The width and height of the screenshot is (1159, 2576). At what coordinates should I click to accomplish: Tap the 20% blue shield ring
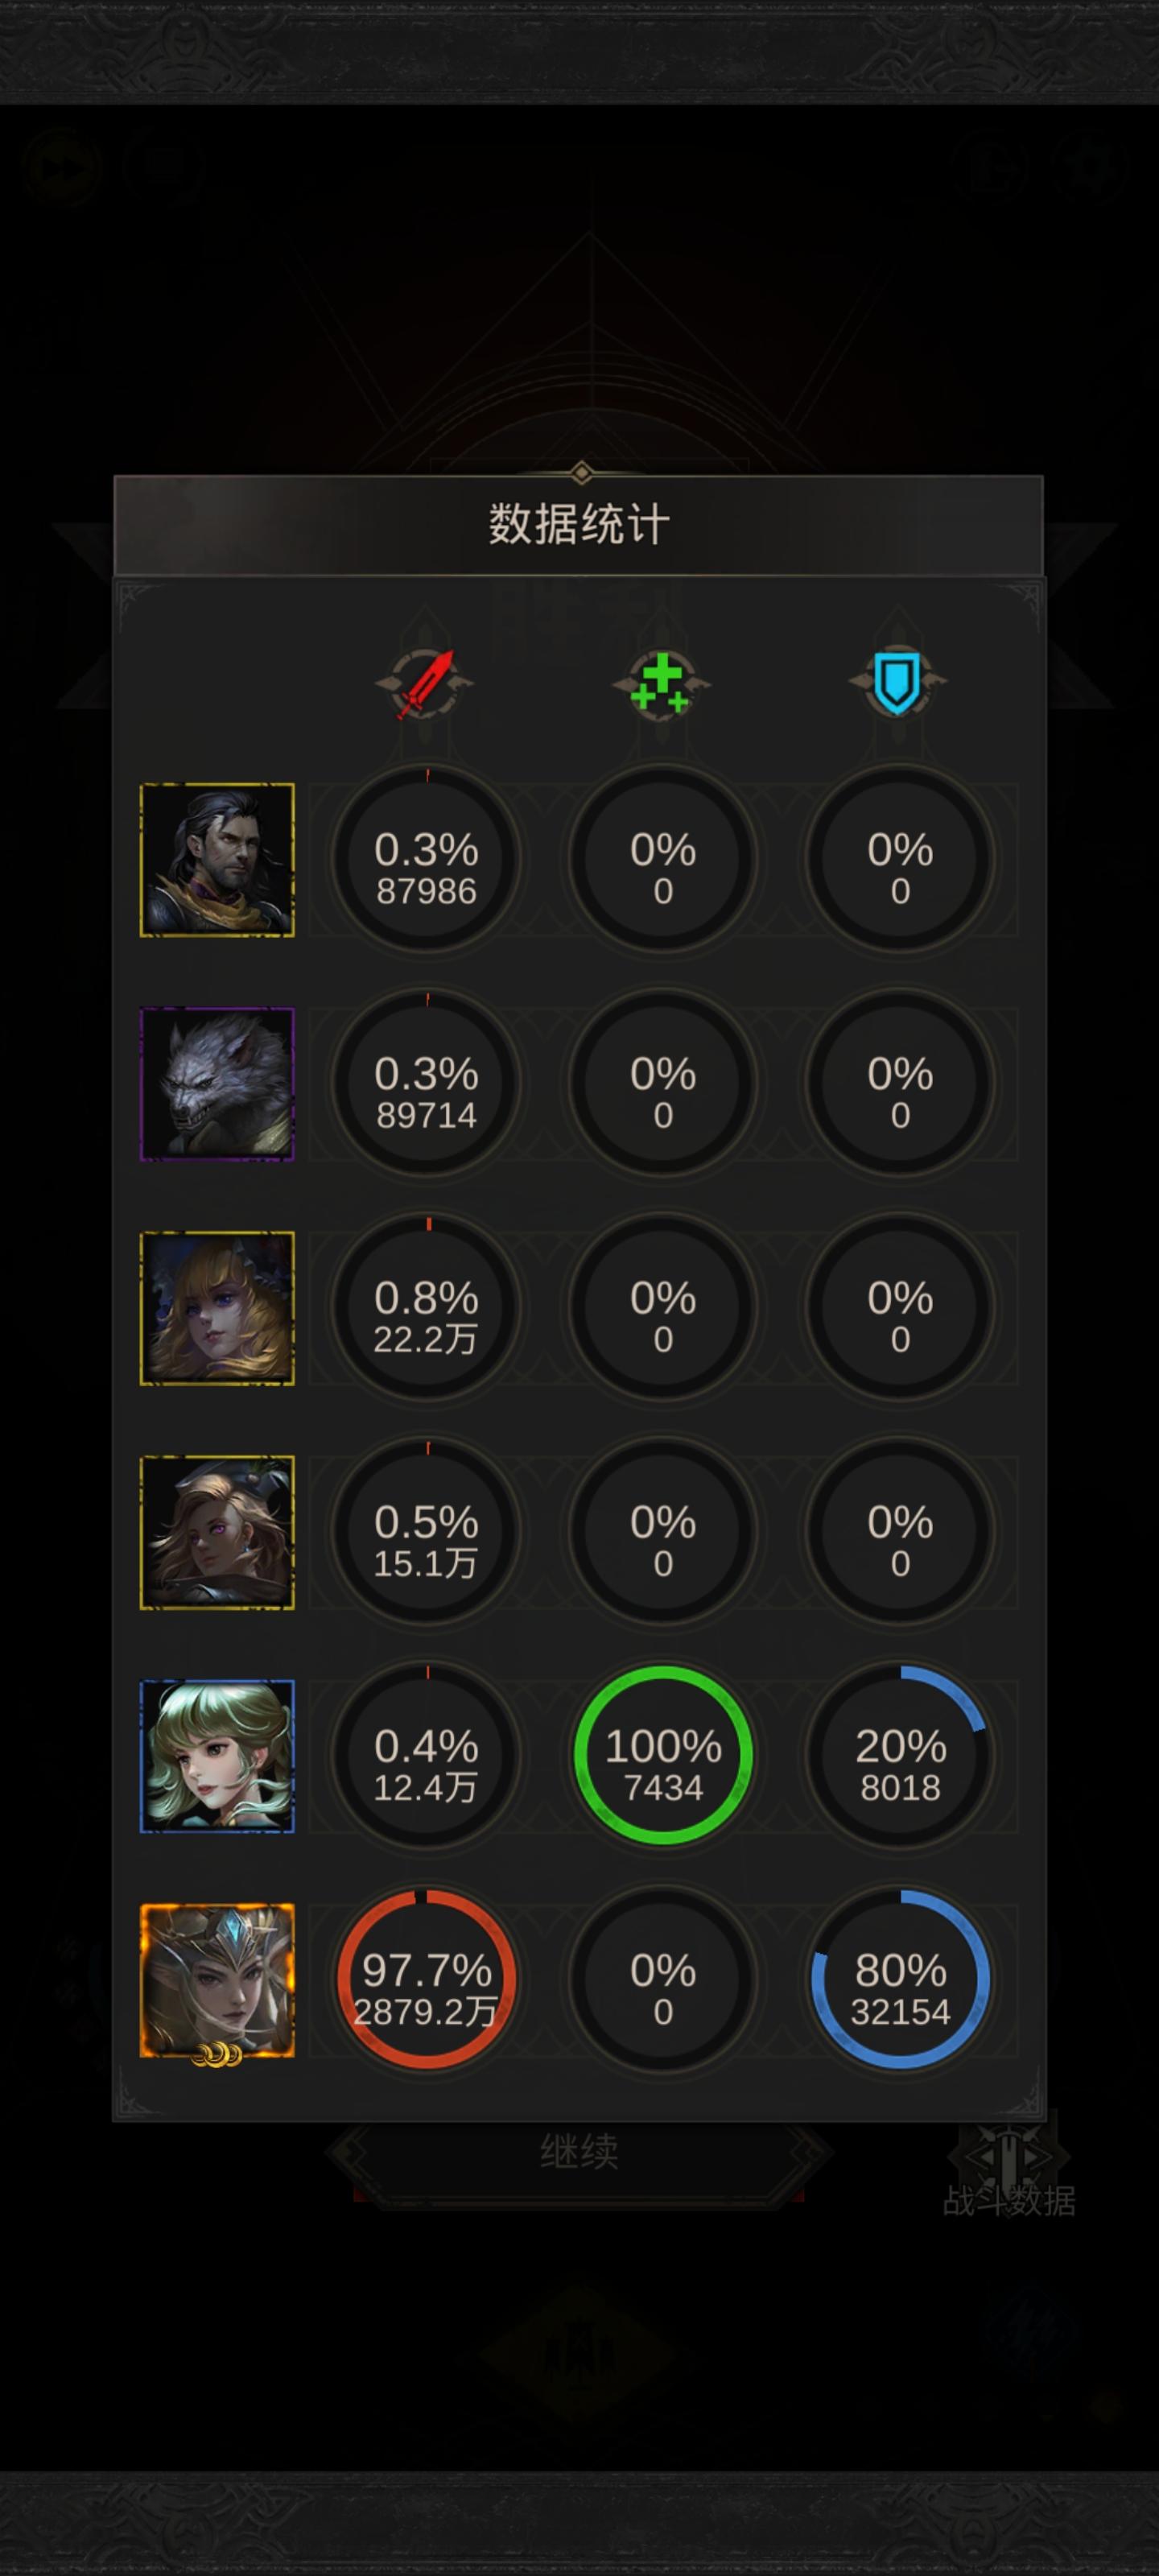900,1755
